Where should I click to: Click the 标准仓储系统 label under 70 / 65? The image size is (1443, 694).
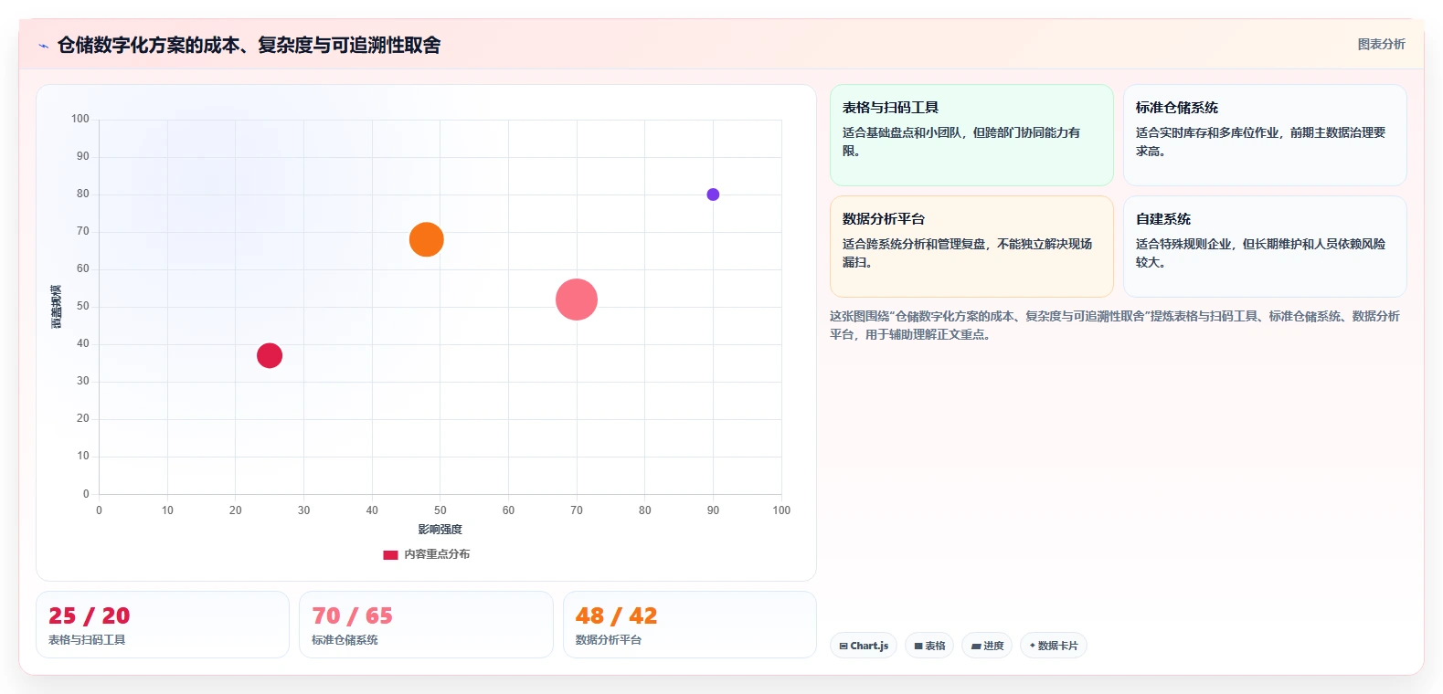pyautogui.click(x=345, y=640)
